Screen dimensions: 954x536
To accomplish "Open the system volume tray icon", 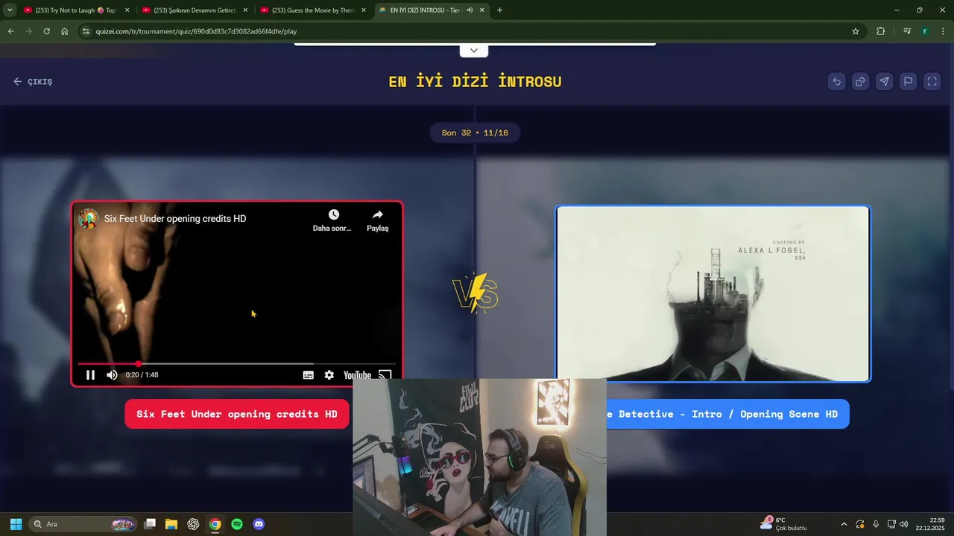I will pos(904,524).
